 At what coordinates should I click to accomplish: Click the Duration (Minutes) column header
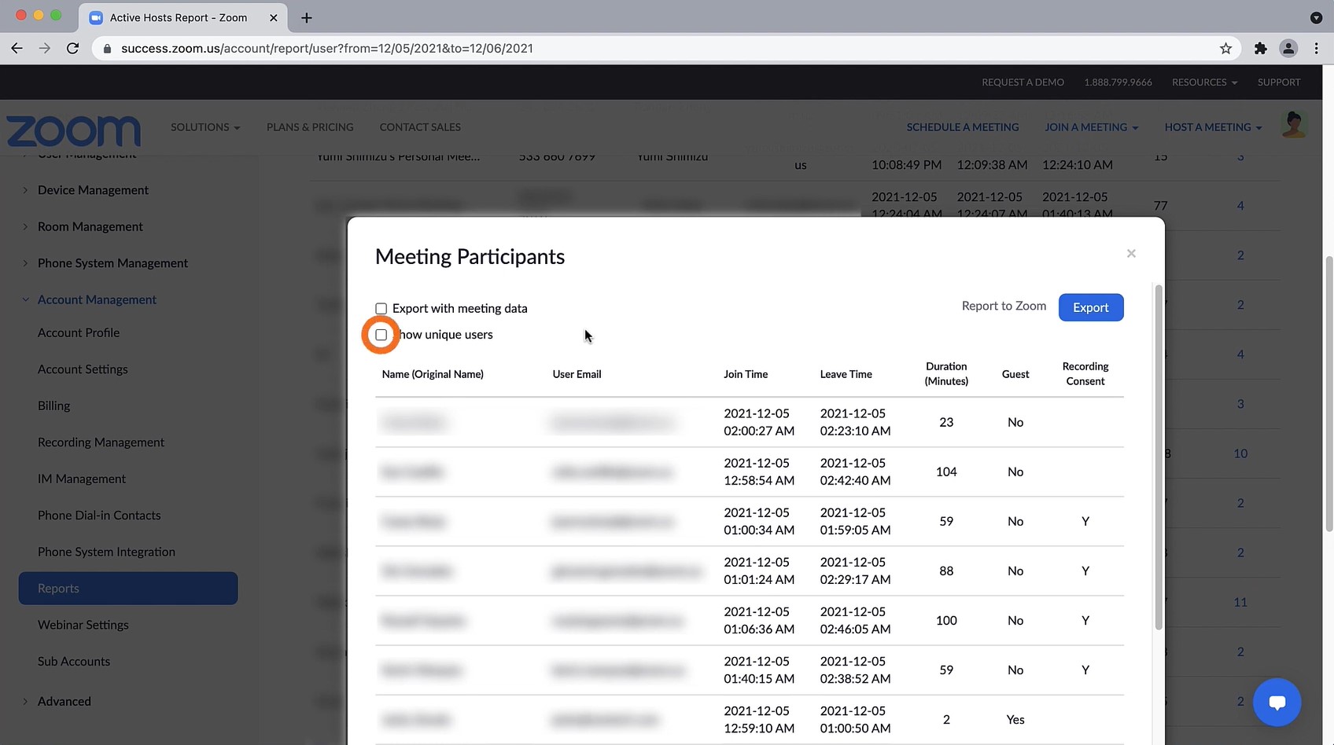(946, 374)
